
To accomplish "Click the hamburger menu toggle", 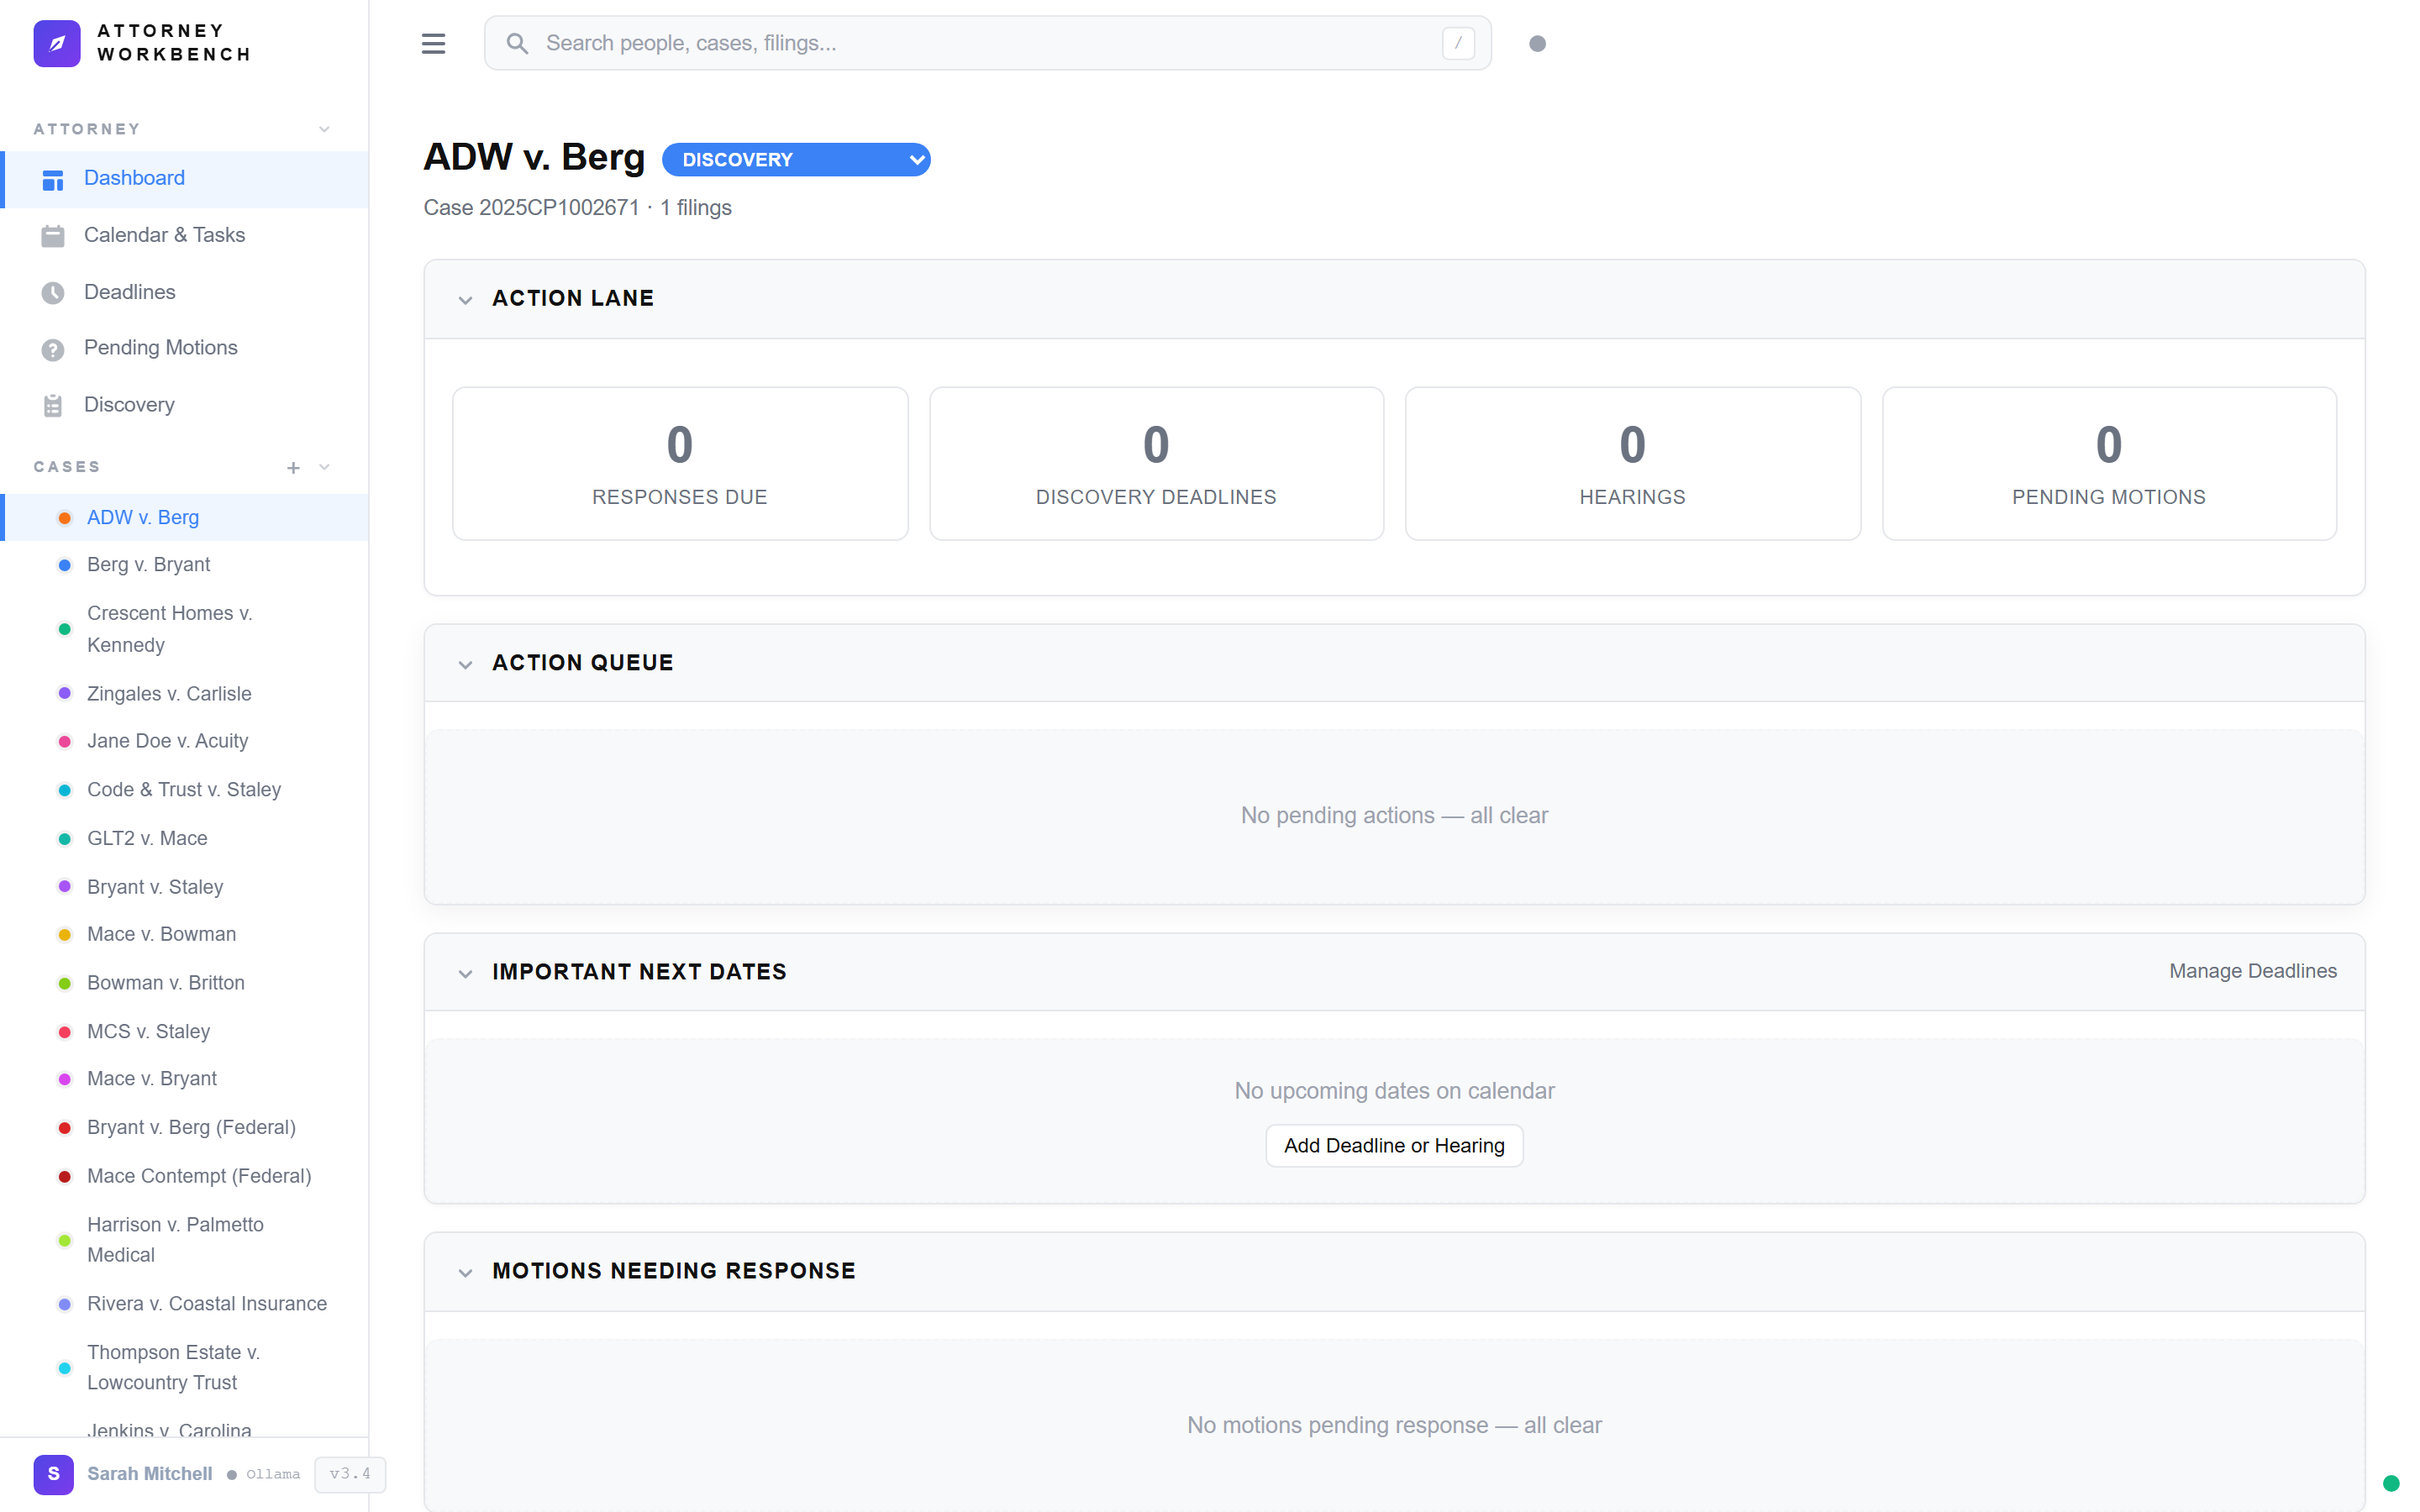I will [x=434, y=43].
